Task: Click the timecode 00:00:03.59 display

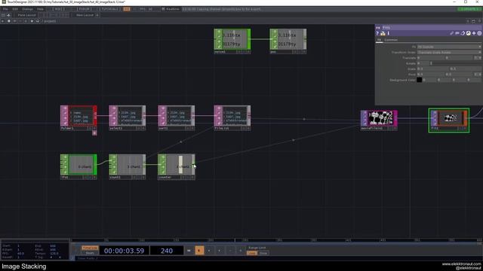Action: pyautogui.click(x=124, y=251)
